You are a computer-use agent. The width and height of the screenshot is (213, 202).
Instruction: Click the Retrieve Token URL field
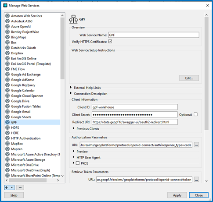click(144, 179)
